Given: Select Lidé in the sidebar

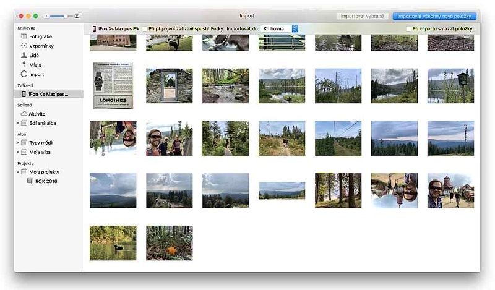Looking at the screenshot, I should (34, 55).
